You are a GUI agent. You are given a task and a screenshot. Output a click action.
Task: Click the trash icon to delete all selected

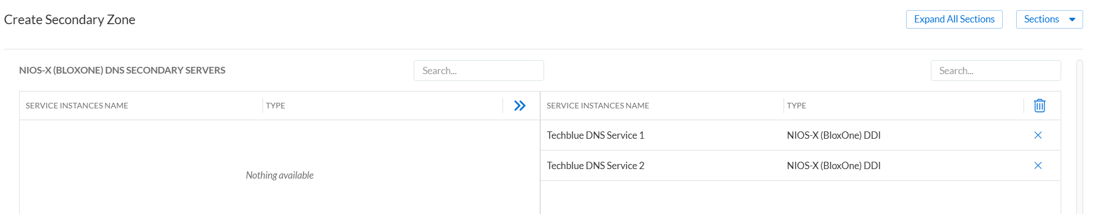(1039, 106)
